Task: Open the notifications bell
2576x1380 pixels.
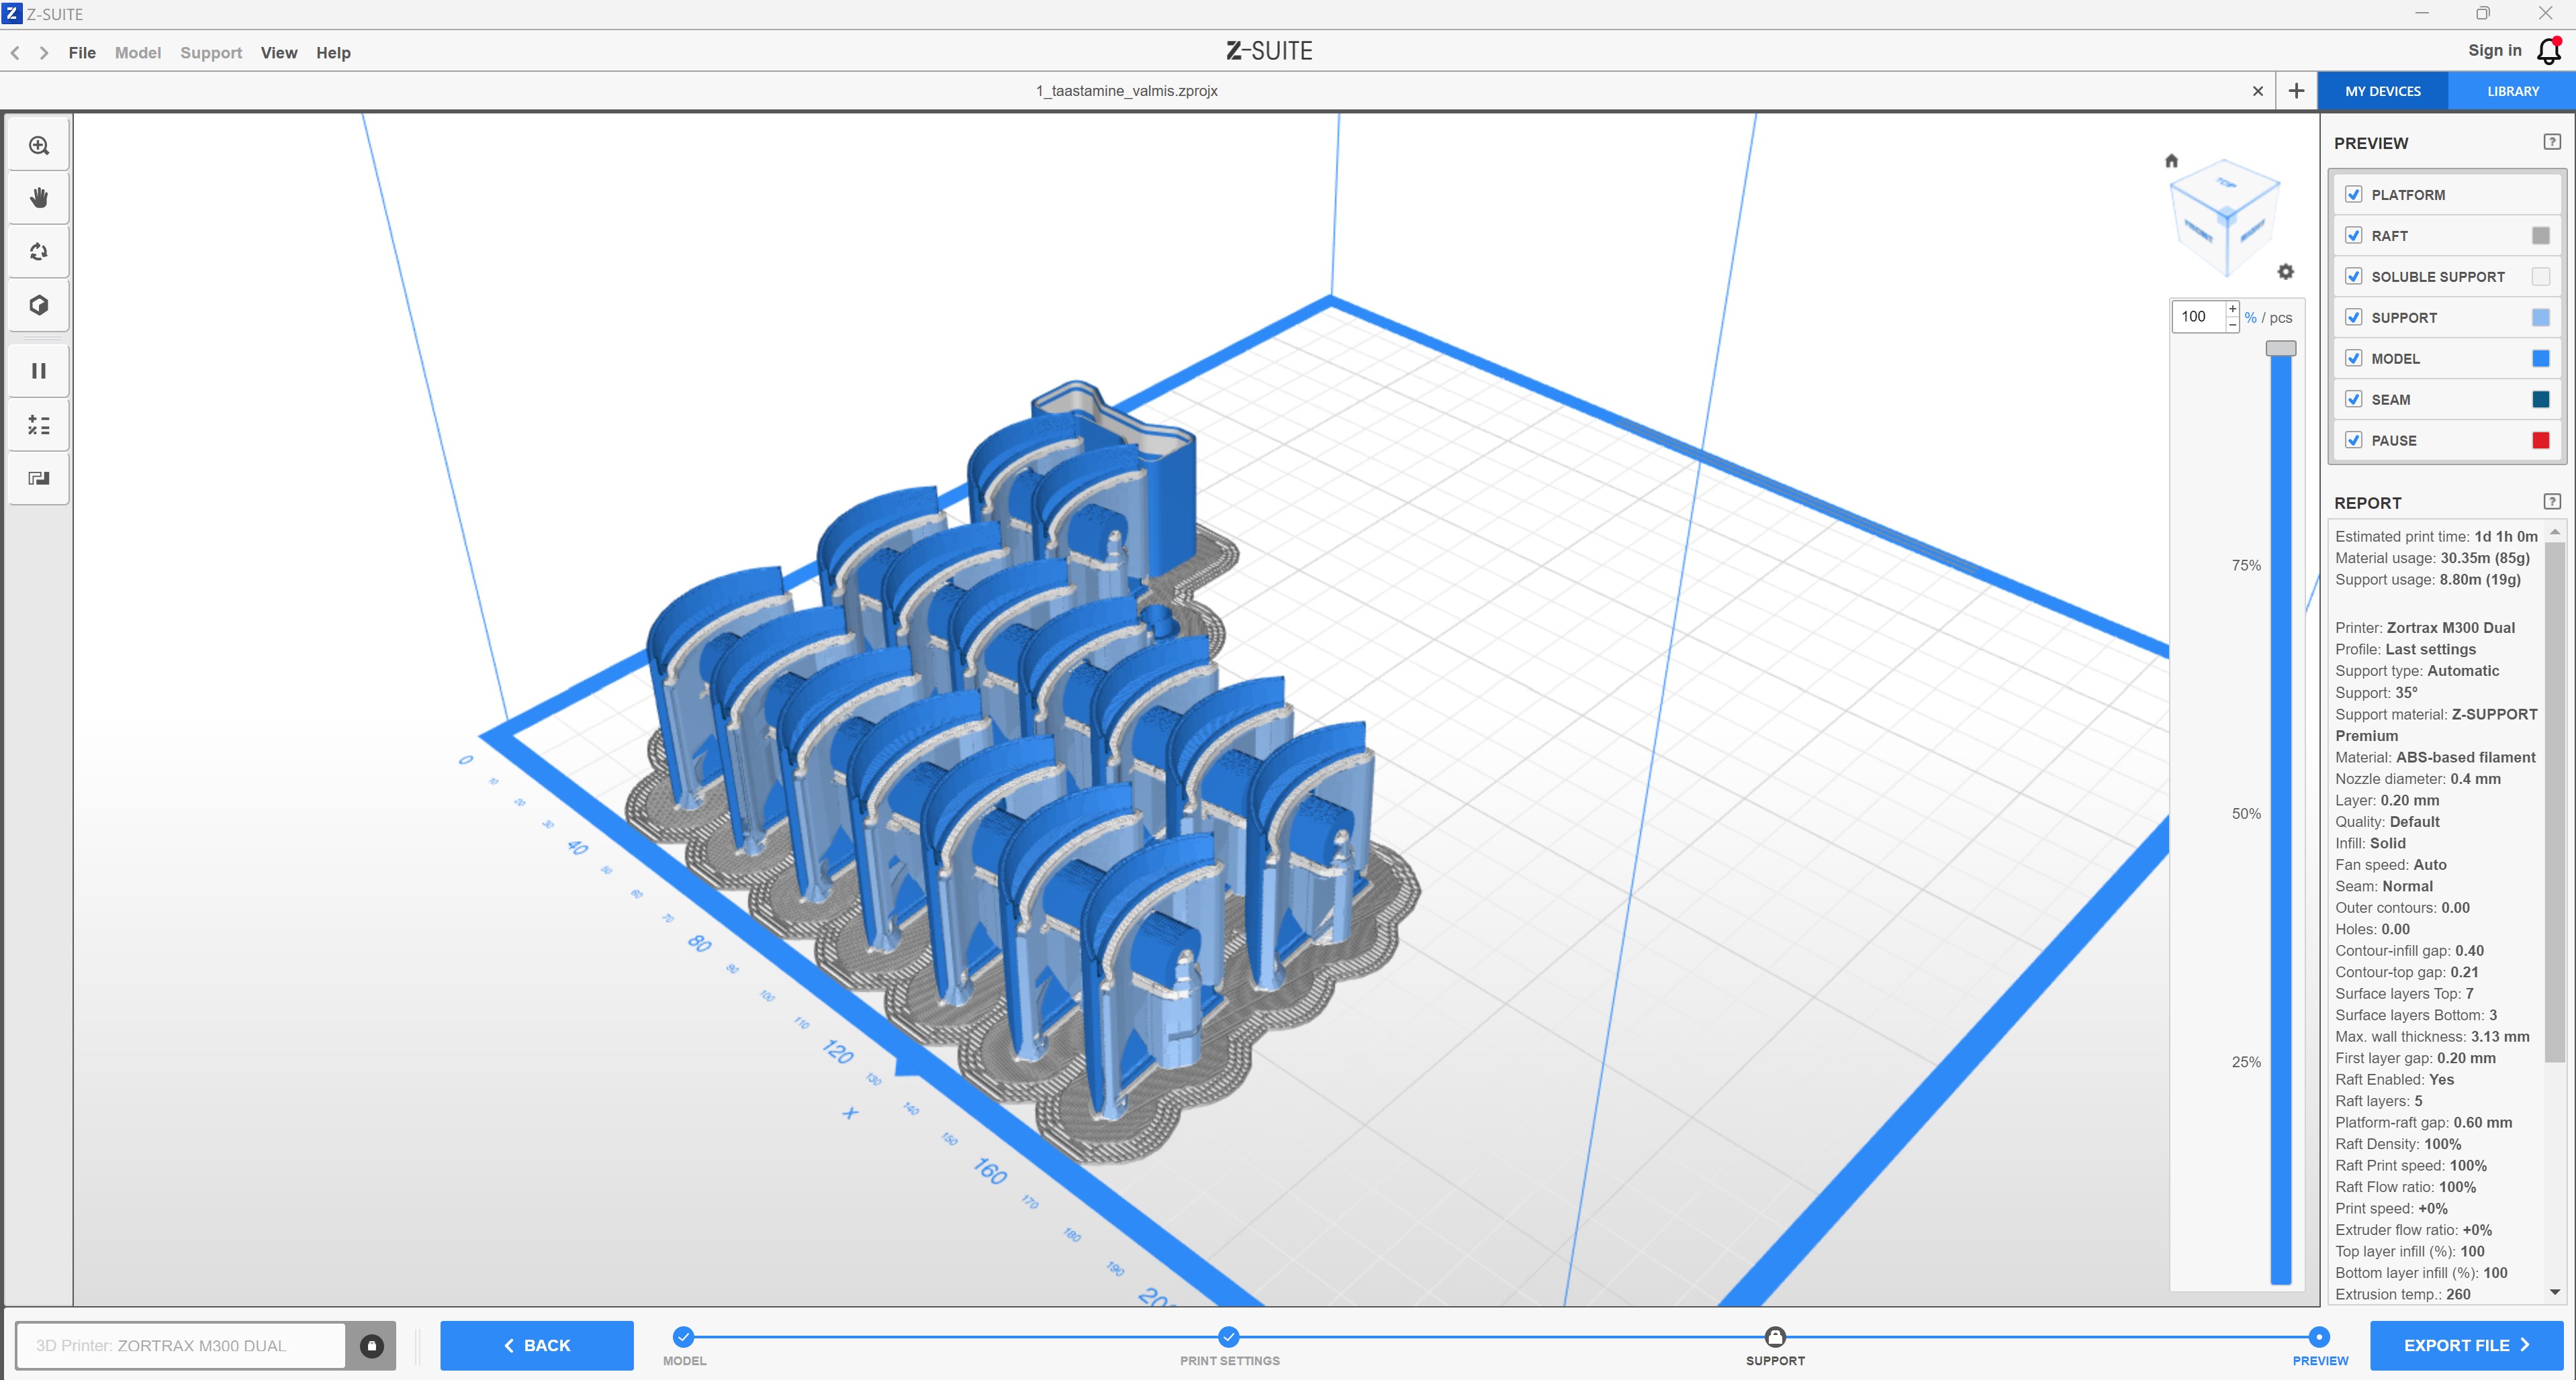Action: (2549, 51)
